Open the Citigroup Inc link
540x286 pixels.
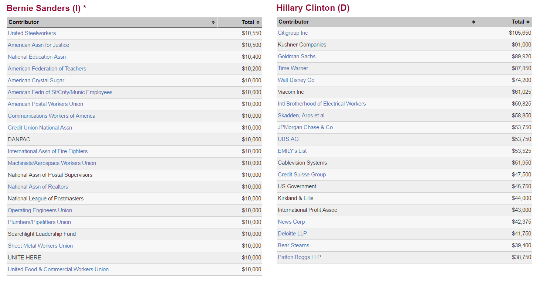pos(293,33)
